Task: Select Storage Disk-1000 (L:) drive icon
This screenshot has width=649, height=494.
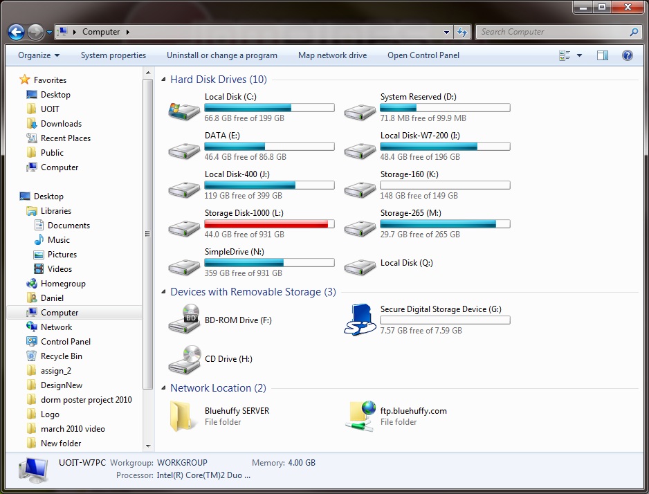Action: point(184,228)
